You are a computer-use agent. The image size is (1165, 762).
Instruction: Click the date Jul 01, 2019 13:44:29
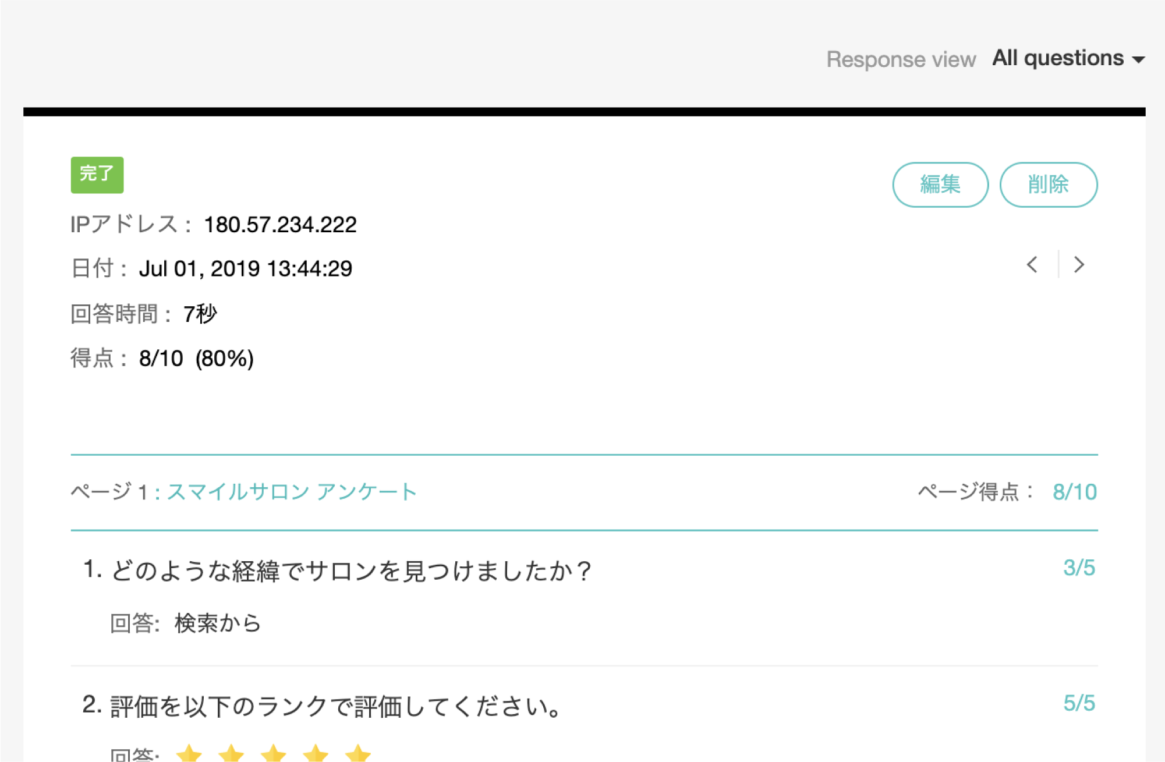(245, 269)
